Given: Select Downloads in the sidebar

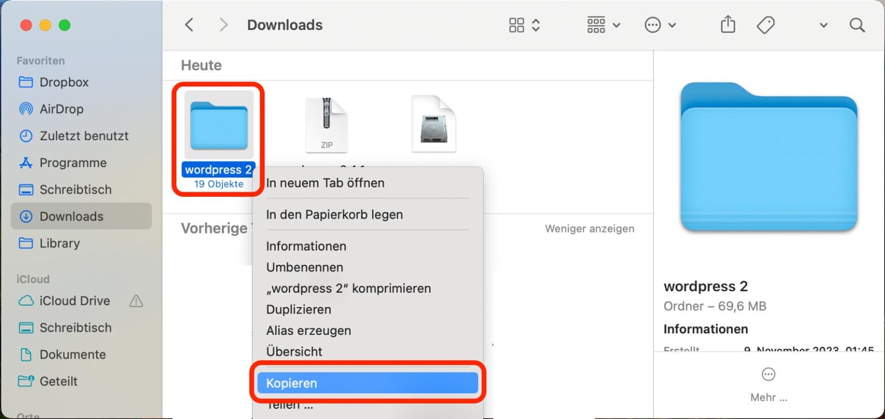Looking at the screenshot, I should point(81,216).
